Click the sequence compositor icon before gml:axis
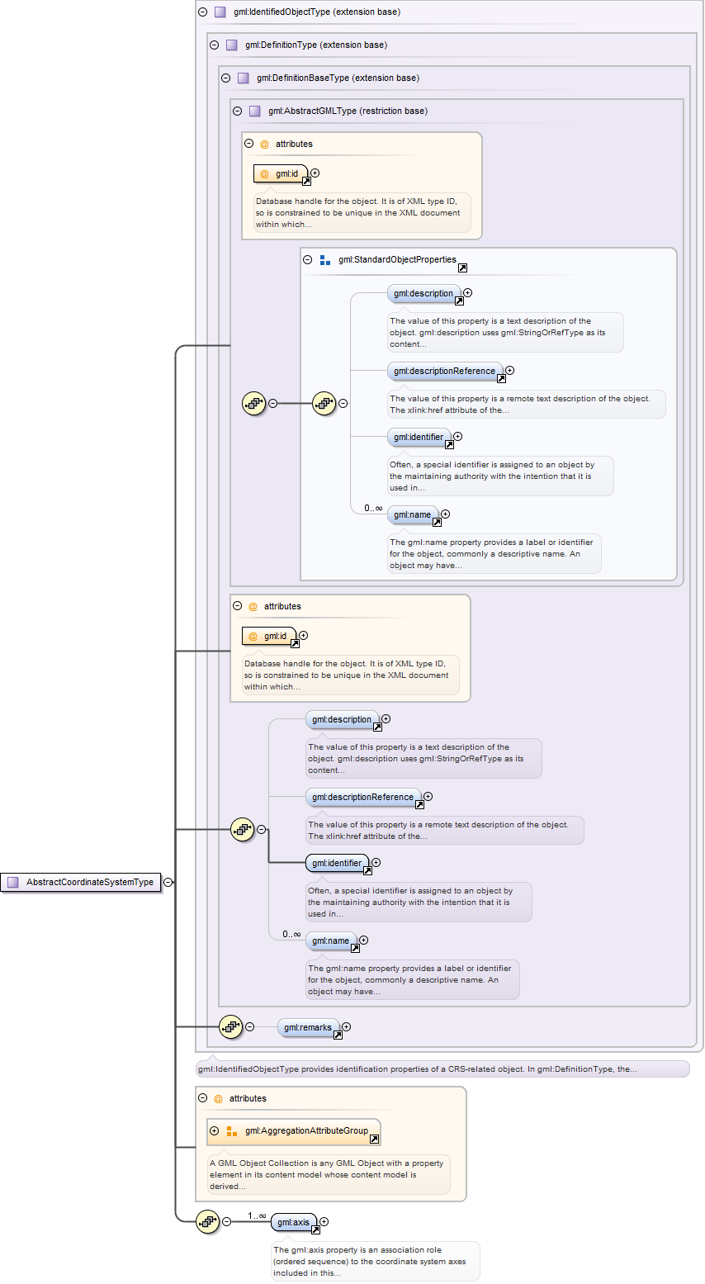This screenshot has height=1284, width=705. [207, 1221]
